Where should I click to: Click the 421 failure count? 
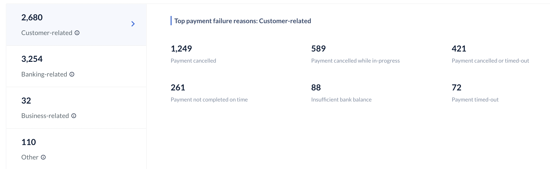(459, 48)
